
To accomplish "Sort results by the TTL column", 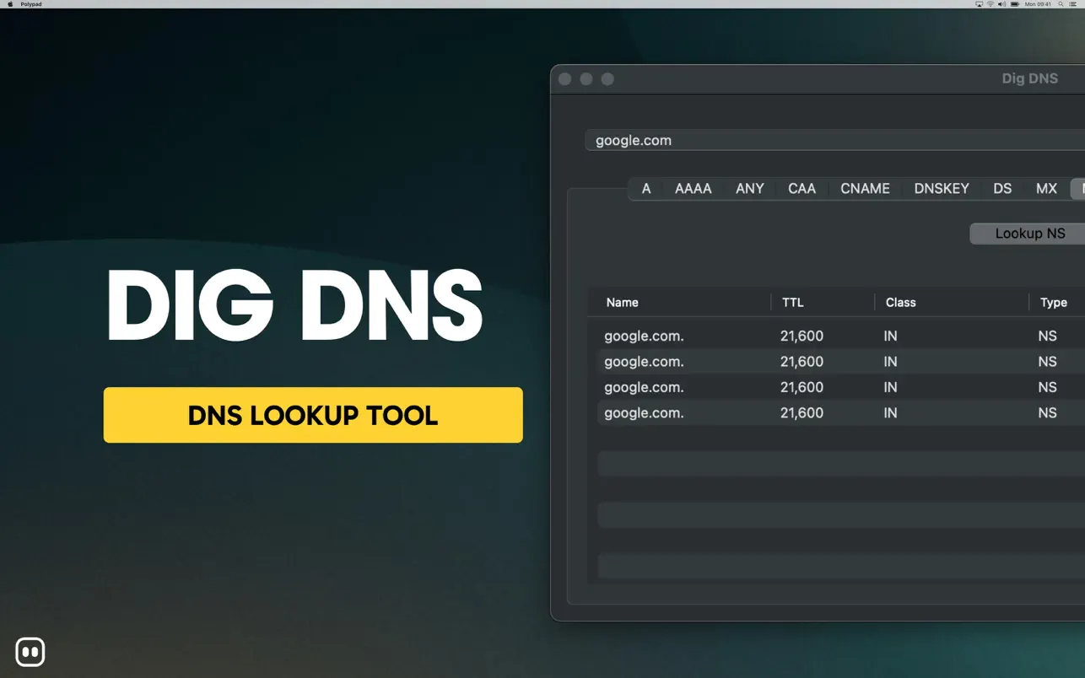I will [x=792, y=302].
